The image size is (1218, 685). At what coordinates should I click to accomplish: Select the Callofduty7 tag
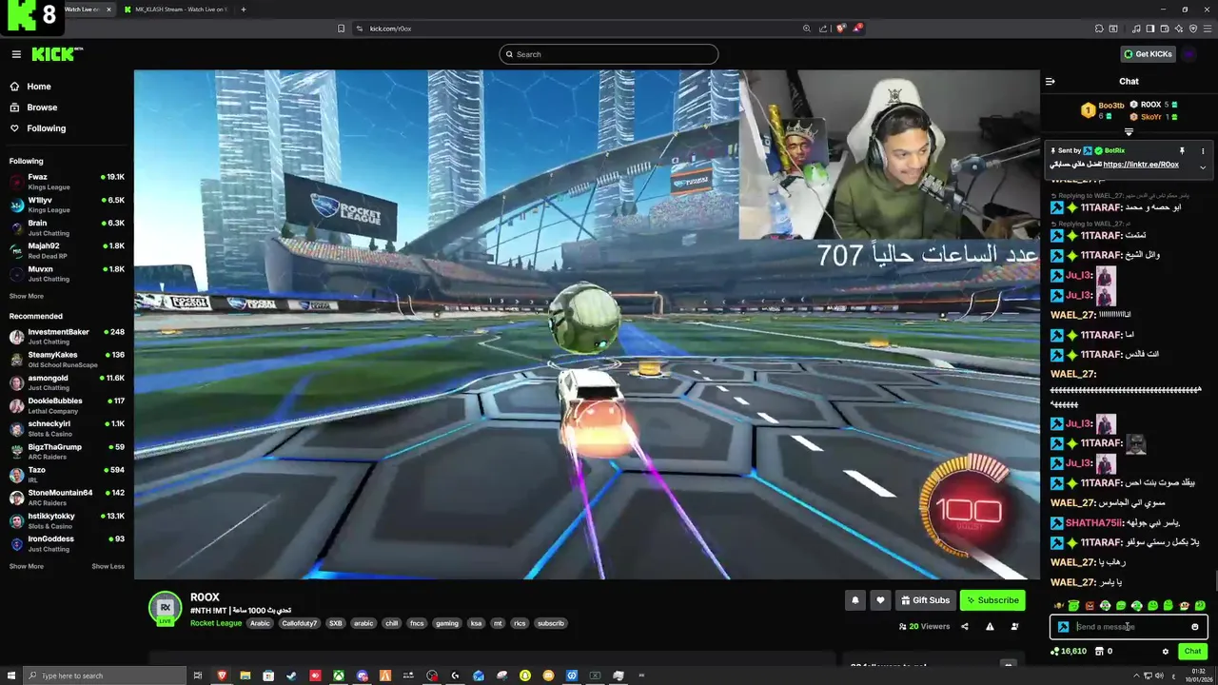(x=299, y=623)
